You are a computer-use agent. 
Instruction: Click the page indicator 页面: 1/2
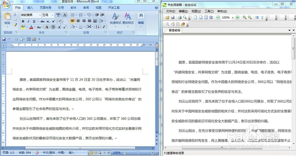[x=9, y=153]
